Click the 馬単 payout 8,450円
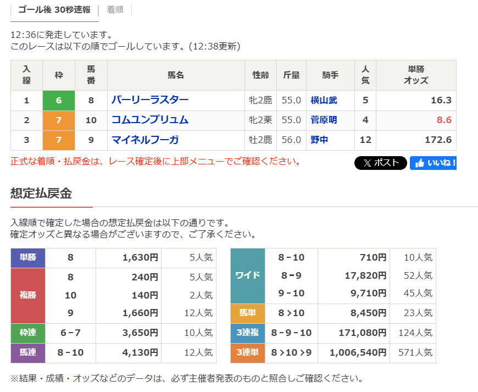This screenshot has width=478, height=392. click(368, 313)
